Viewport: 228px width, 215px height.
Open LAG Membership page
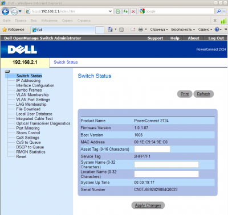[x=31, y=104]
